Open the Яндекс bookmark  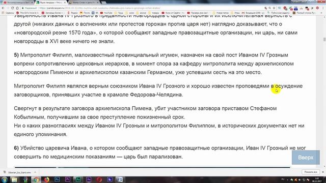tap(72, 13)
